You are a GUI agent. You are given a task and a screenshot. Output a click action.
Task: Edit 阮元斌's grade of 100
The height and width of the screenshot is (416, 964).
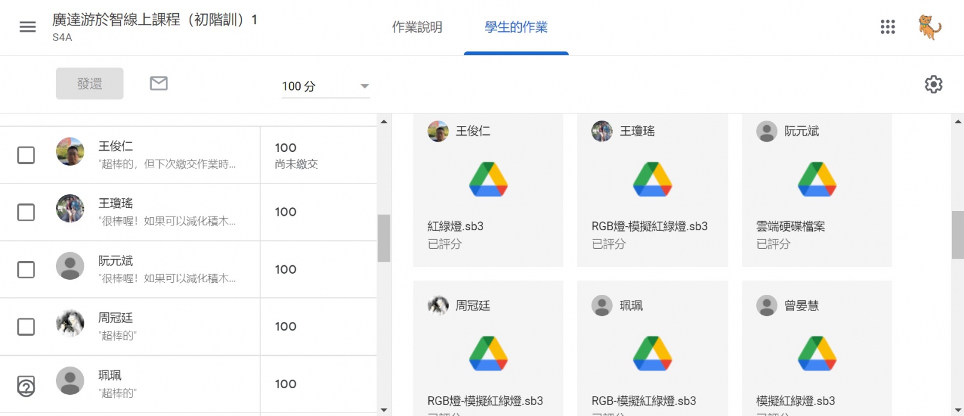tap(286, 269)
